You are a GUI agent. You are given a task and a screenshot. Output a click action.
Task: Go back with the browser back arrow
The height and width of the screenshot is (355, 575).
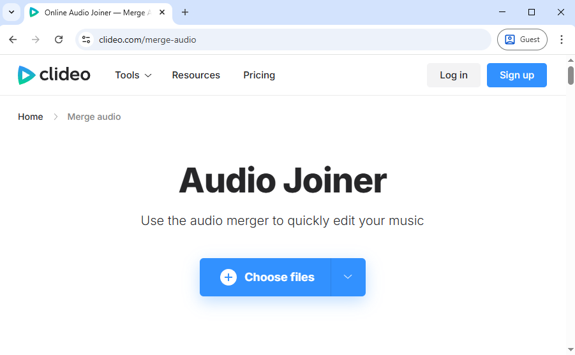pyautogui.click(x=13, y=40)
